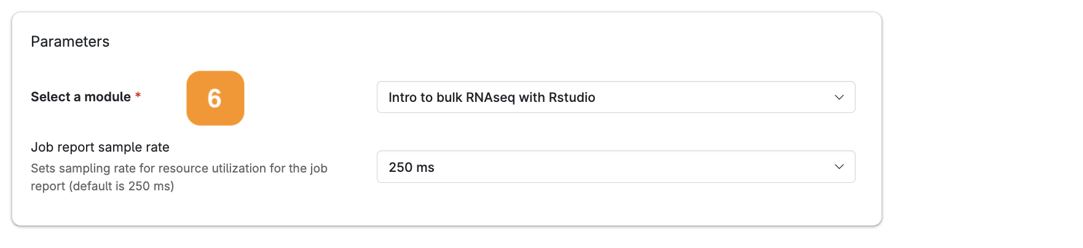This screenshot has width=1083, height=248.
Task: Click the Job report sample rate label
Action: pos(100,147)
